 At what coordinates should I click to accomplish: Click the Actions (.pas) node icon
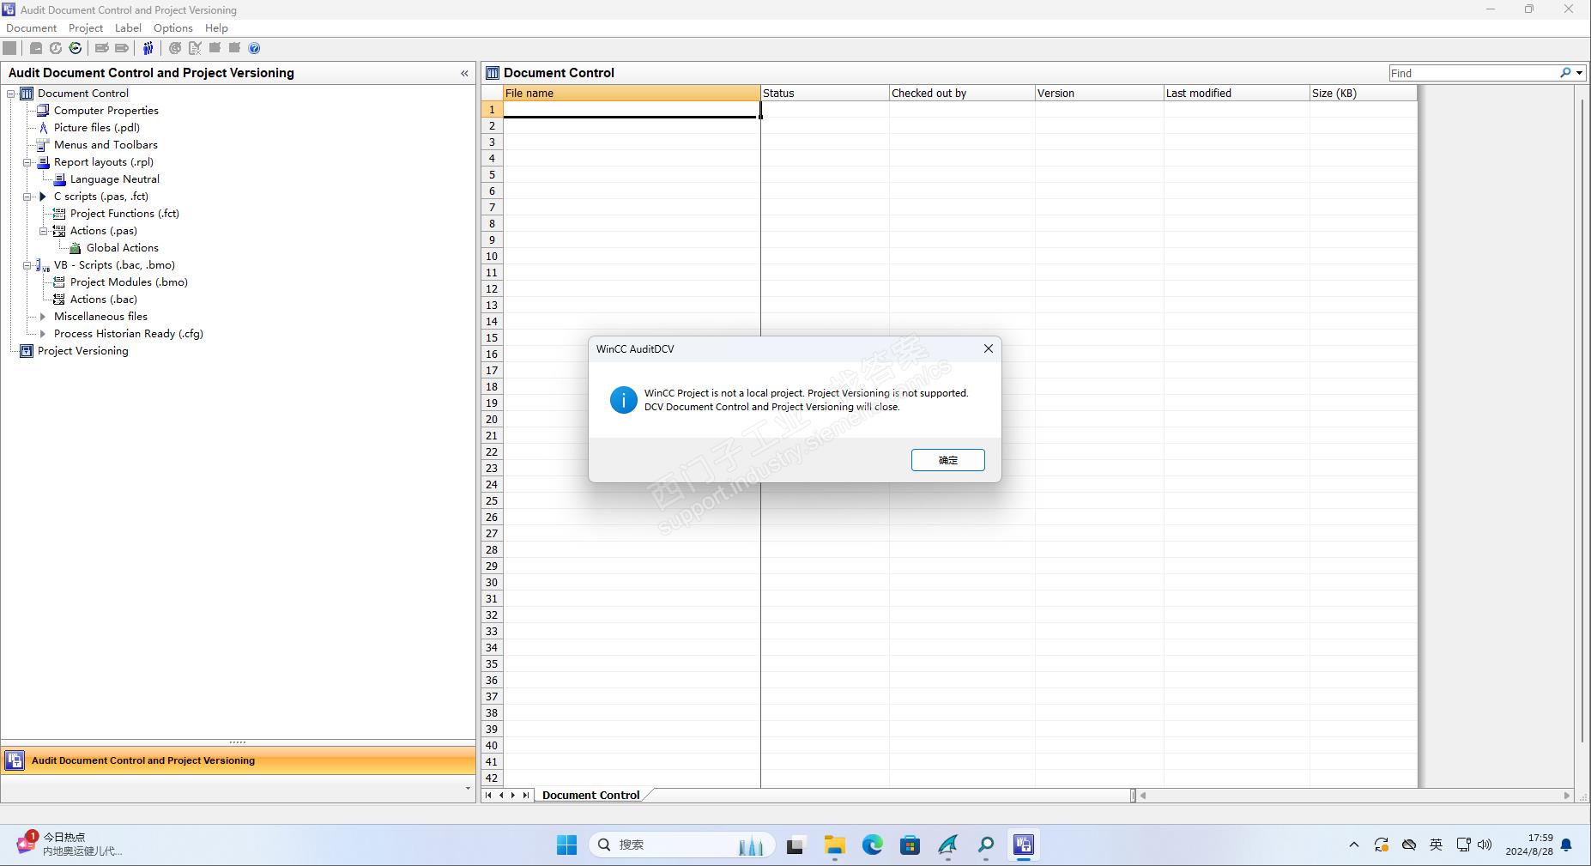pos(59,231)
